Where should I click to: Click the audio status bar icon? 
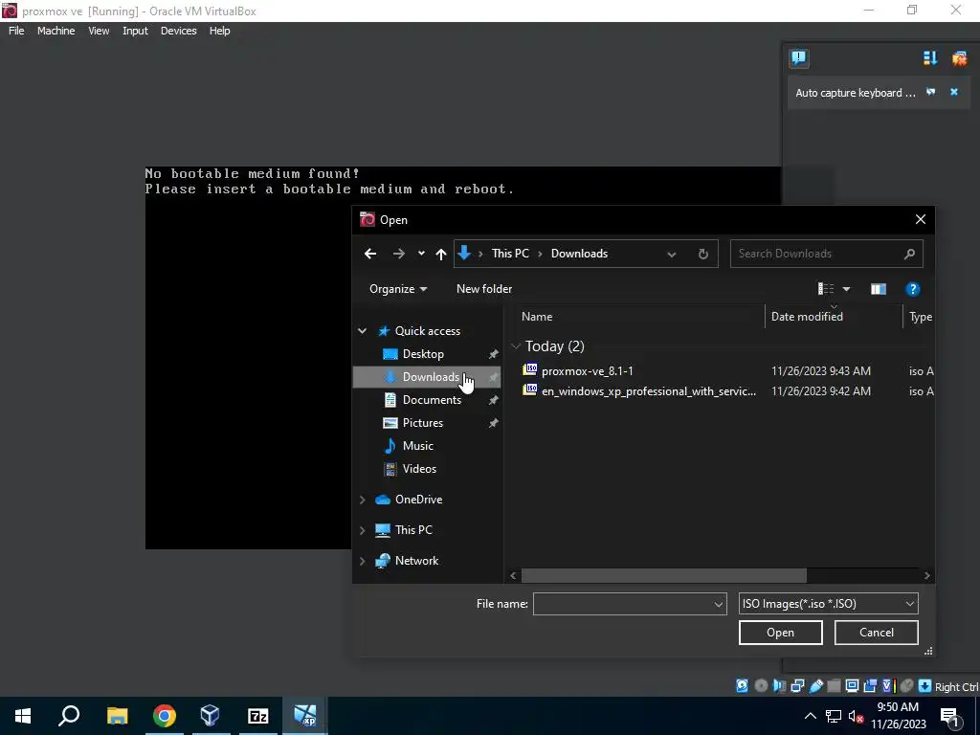[x=779, y=685]
